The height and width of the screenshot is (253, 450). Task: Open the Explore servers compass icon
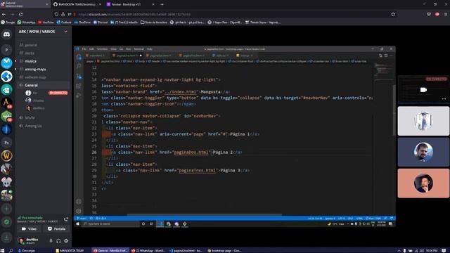(6, 222)
